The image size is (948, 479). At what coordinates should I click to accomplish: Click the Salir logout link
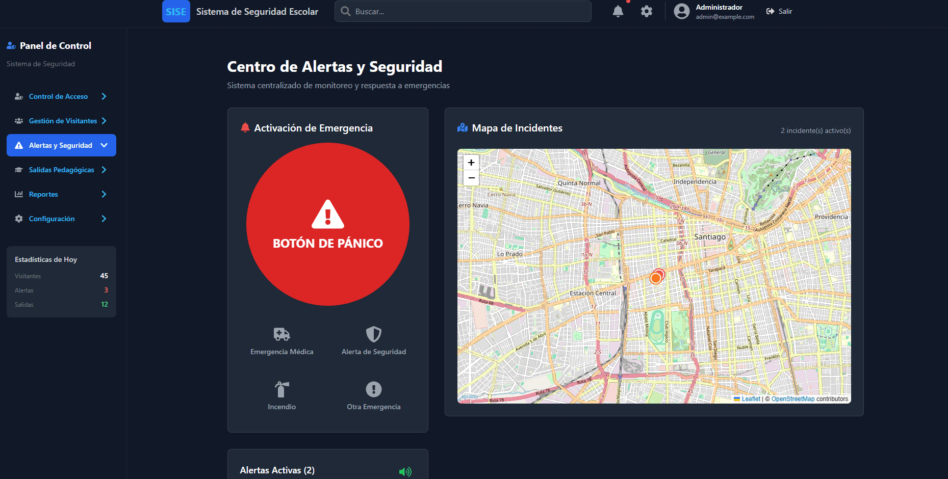(x=779, y=11)
